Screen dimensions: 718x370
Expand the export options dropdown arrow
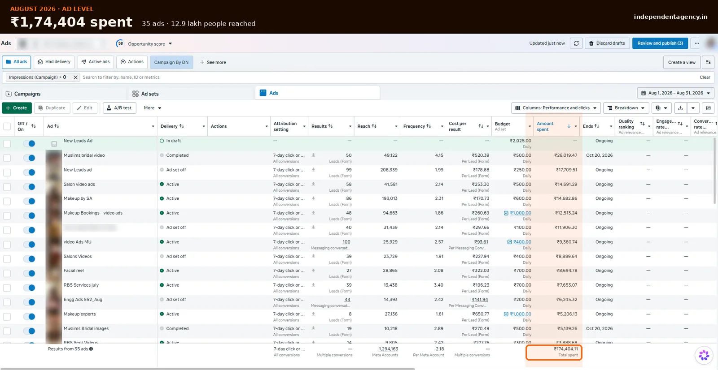click(x=693, y=108)
